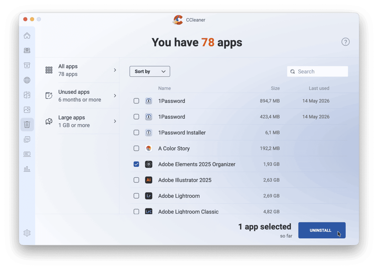Expand All apps with its chevron
This screenshot has height=270, width=378.
[115, 70]
